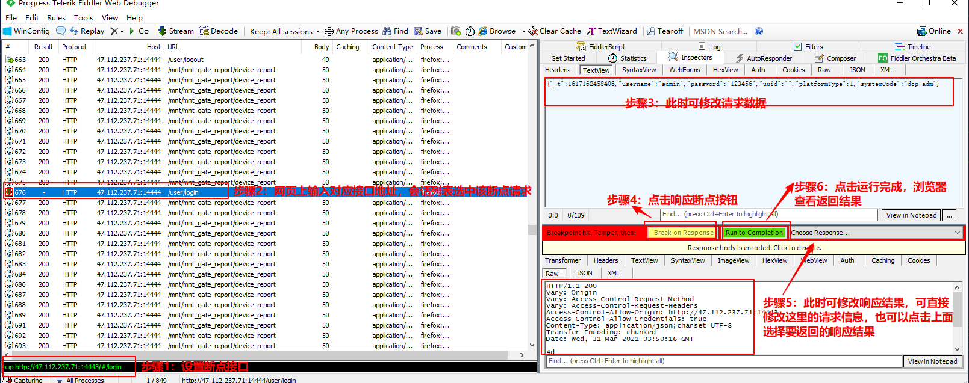
Task: Sort sessions by Result column
Action: tap(43, 47)
